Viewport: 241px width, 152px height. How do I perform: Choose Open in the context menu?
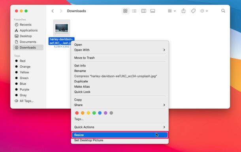tap(119, 44)
